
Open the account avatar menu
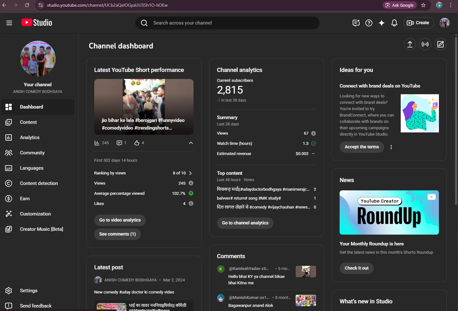pyautogui.click(x=445, y=23)
